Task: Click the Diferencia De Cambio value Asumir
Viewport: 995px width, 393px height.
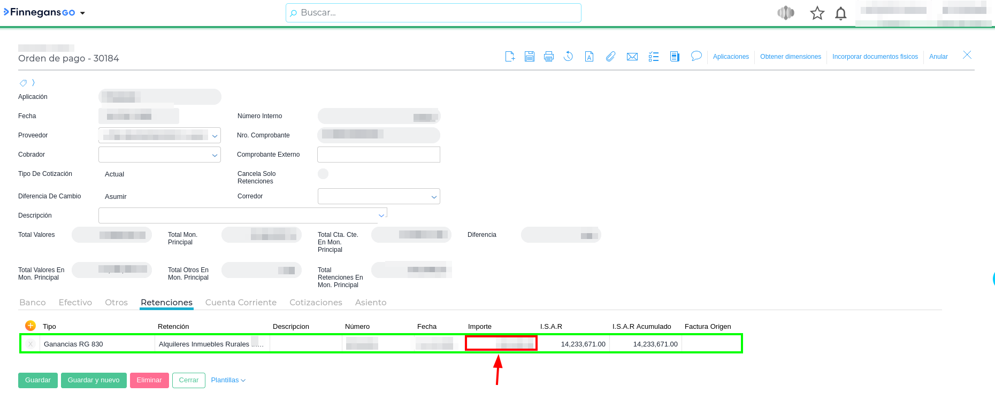Action: click(116, 197)
